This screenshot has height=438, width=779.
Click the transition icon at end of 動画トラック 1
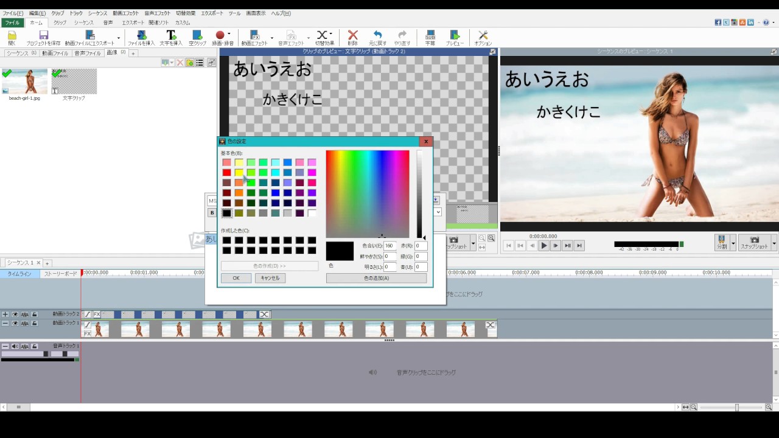coord(491,325)
